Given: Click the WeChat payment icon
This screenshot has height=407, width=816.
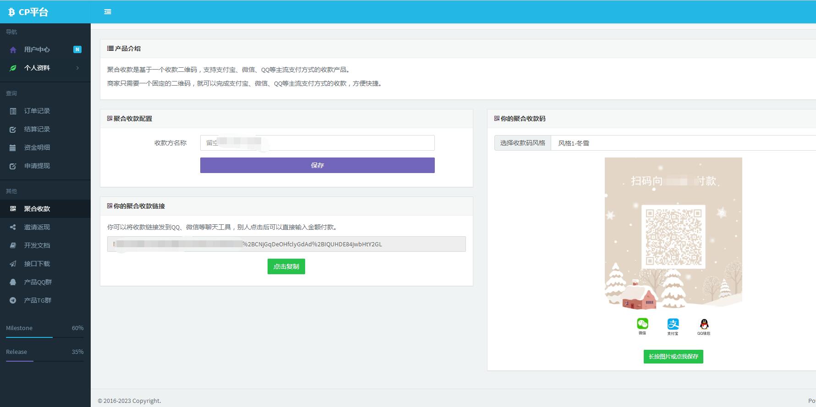Looking at the screenshot, I should (x=642, y=324).
